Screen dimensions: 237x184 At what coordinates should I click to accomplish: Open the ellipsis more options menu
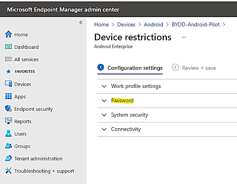(x=184, y=37)
